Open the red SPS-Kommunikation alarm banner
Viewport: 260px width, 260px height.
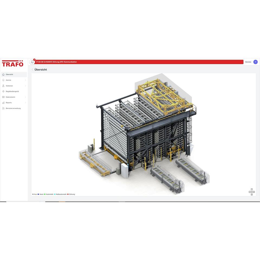(x=139, y=62)
